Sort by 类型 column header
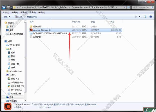156x112 pixels. coord(93,21)
